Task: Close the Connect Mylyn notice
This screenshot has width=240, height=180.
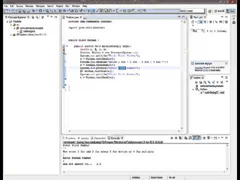Action: point(226,63)
